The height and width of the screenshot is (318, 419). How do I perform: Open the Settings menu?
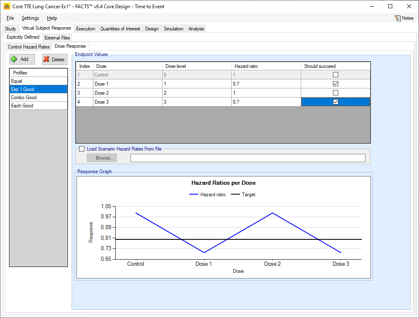click(x=30, y=18)
